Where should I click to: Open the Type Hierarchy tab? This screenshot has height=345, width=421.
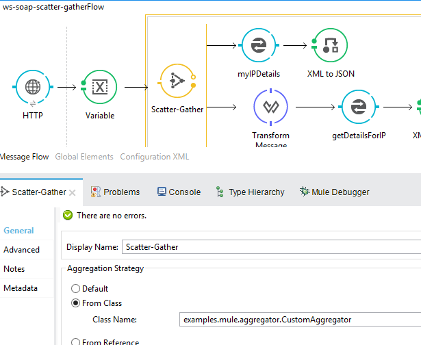coord(250,192)
